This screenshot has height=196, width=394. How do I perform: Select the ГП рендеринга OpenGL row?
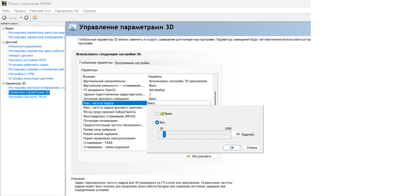(x=147, y=90)
